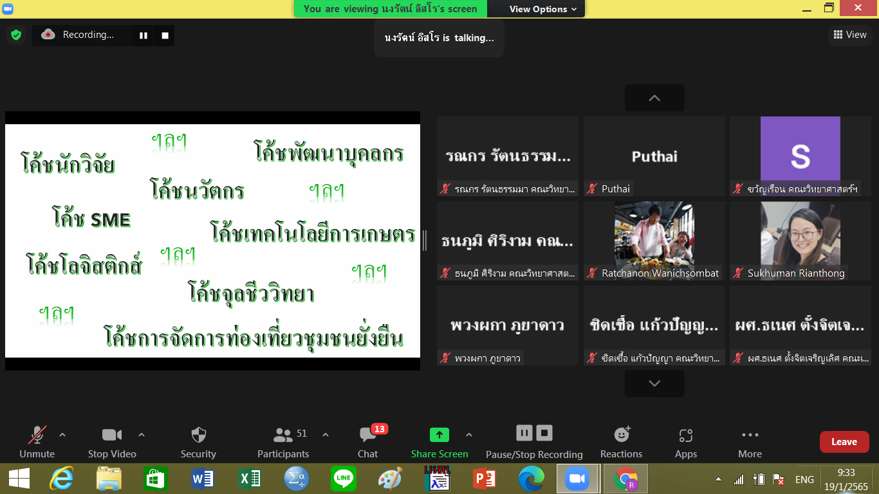Open the Chat panel
Image resolution: width=879 pixels, height=494 pixels.
coord(368,443)
